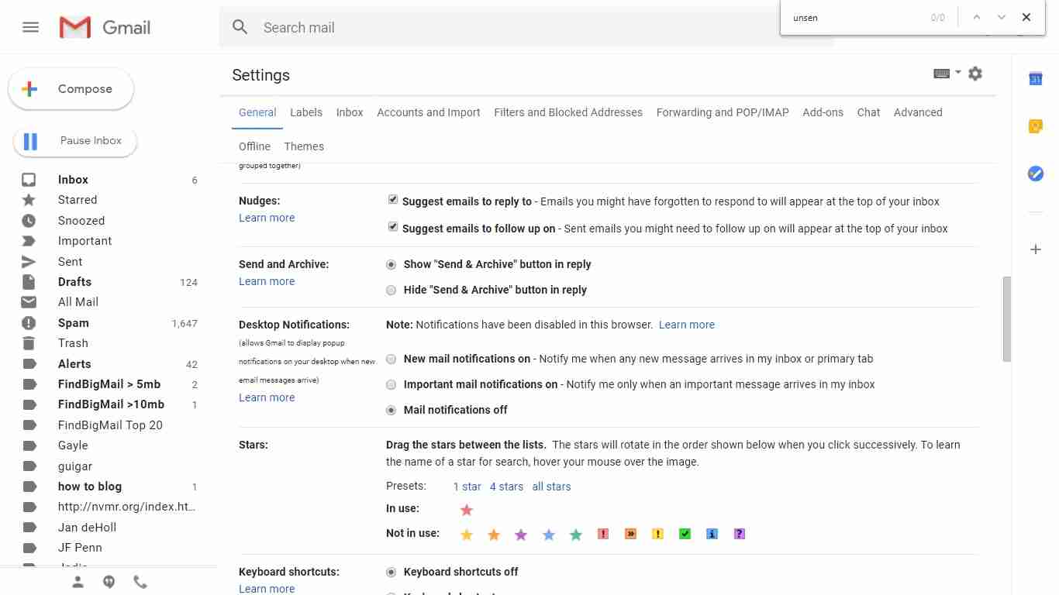Click the Gmail logo

tap(105, 28)
